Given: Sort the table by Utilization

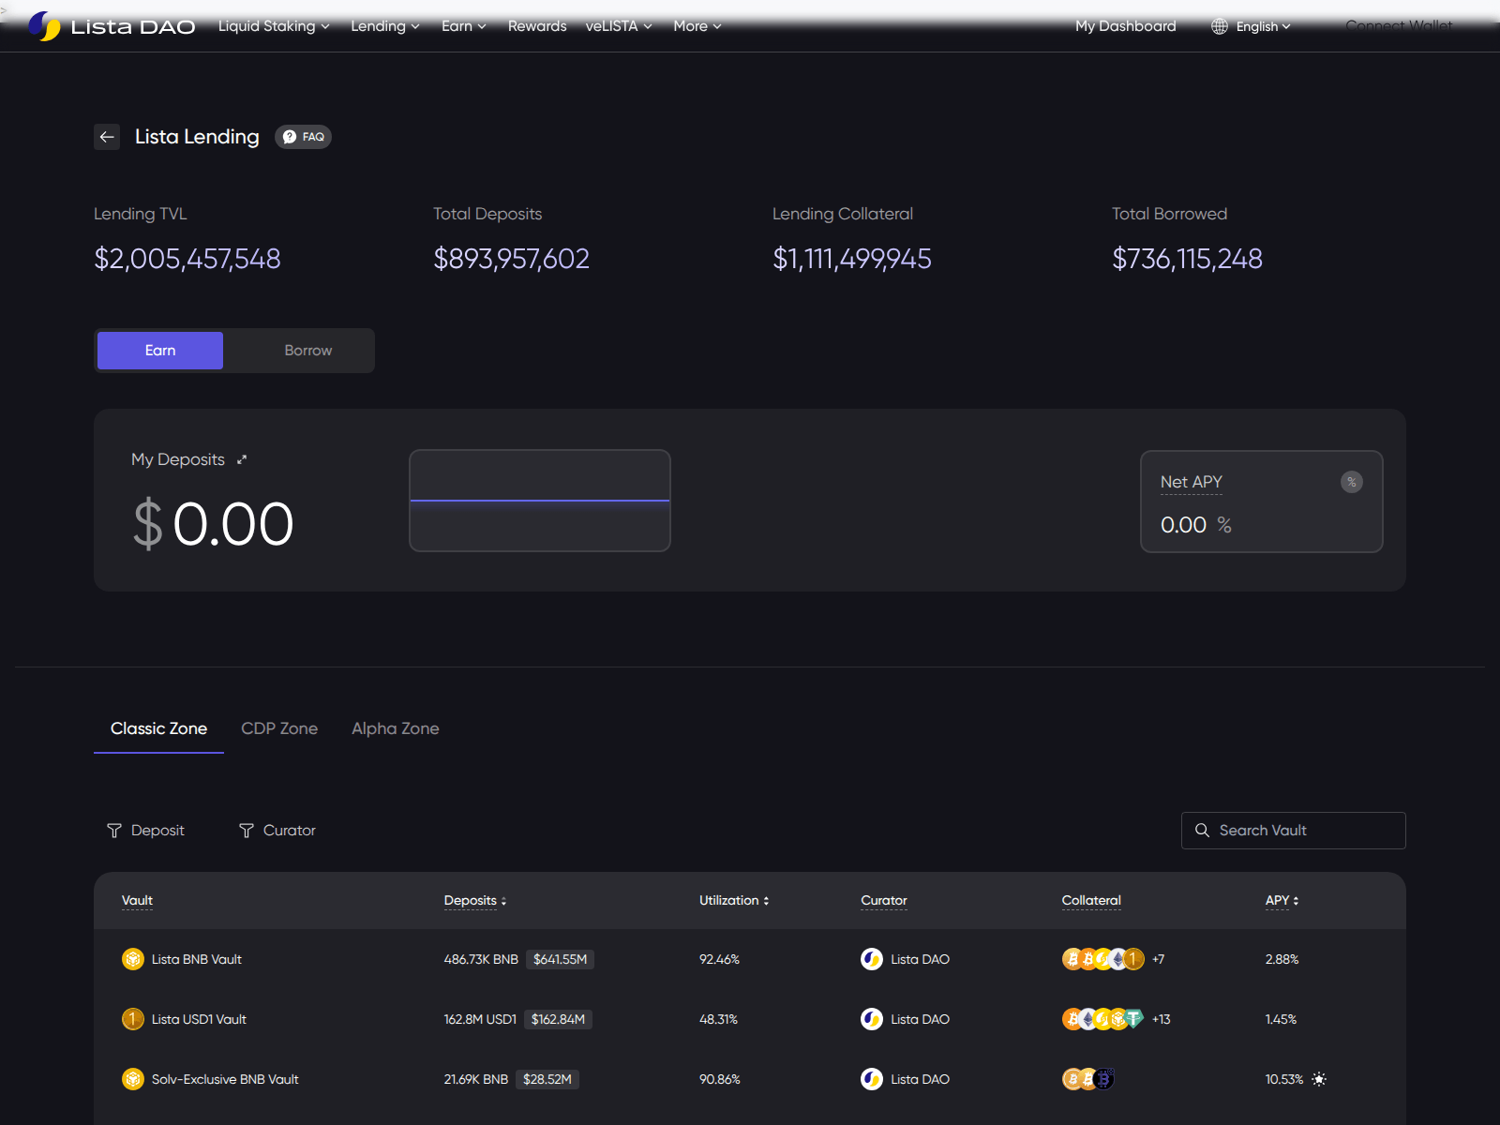Looking at the screenshot, I should pyautogui.click(x=733, y=901).
